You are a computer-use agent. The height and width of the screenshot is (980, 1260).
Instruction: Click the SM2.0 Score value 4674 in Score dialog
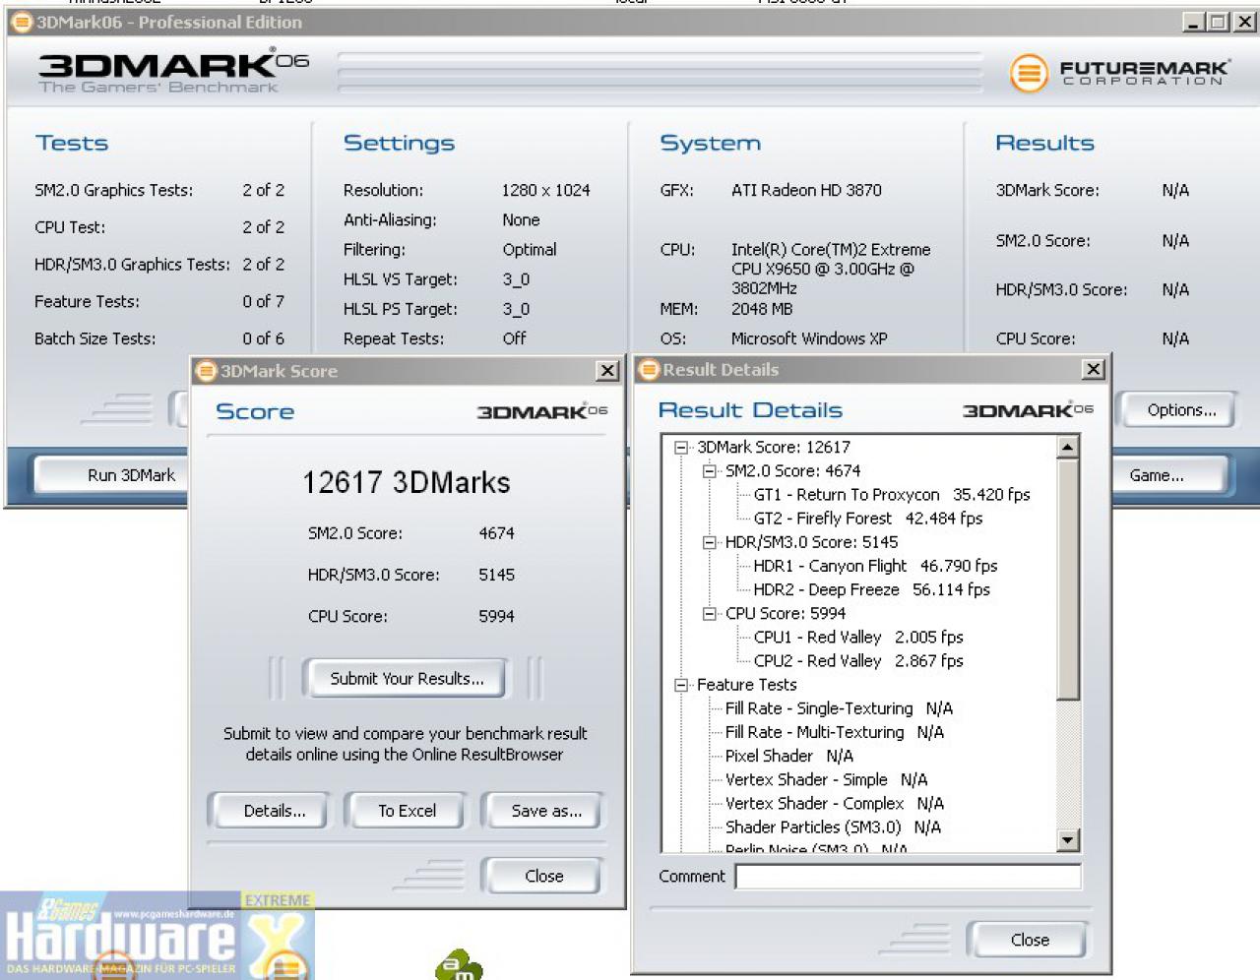(x=496, y=533)
